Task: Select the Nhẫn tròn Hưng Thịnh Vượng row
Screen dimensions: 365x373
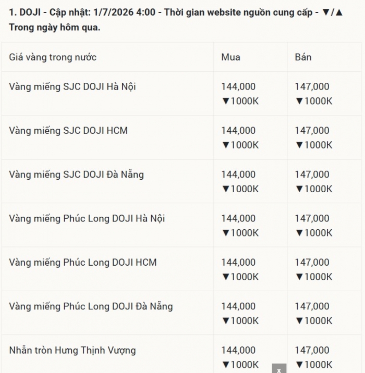Action: (181, 354)
